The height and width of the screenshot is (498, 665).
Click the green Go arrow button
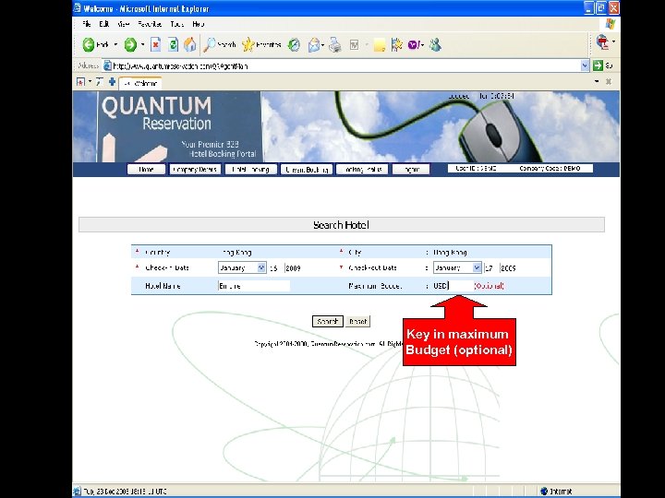pyautogui.click(x=598, y=65)
